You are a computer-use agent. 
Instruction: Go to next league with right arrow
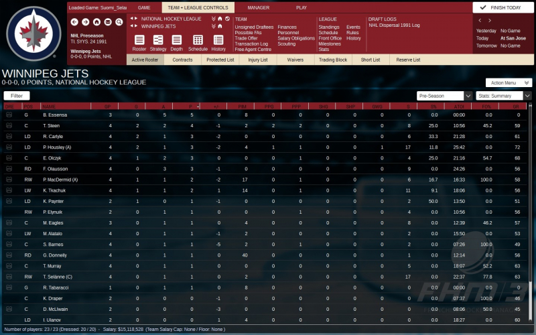(136, 19)
